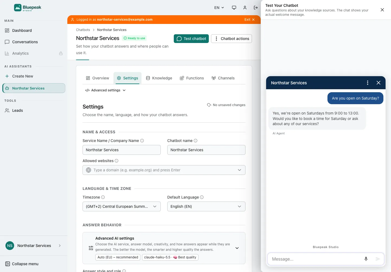Viewport: 391px width, 272px height.
Task: Click the Analytics lock icon
Action: point(61,53)
